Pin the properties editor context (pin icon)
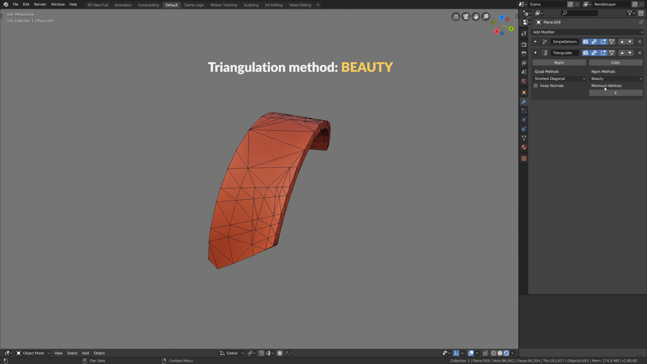The width and height of the screenshot is (647, 364). [x=641, y=22]
